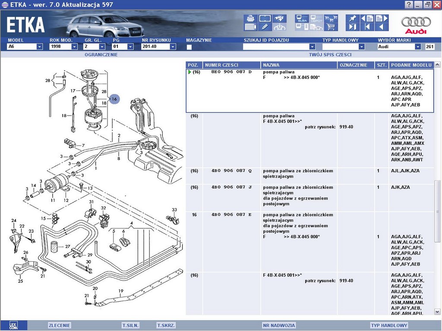The image size is (442, 331).
Task: Click the bottom TYP HANDLOWY button
Action: (389, 325)
